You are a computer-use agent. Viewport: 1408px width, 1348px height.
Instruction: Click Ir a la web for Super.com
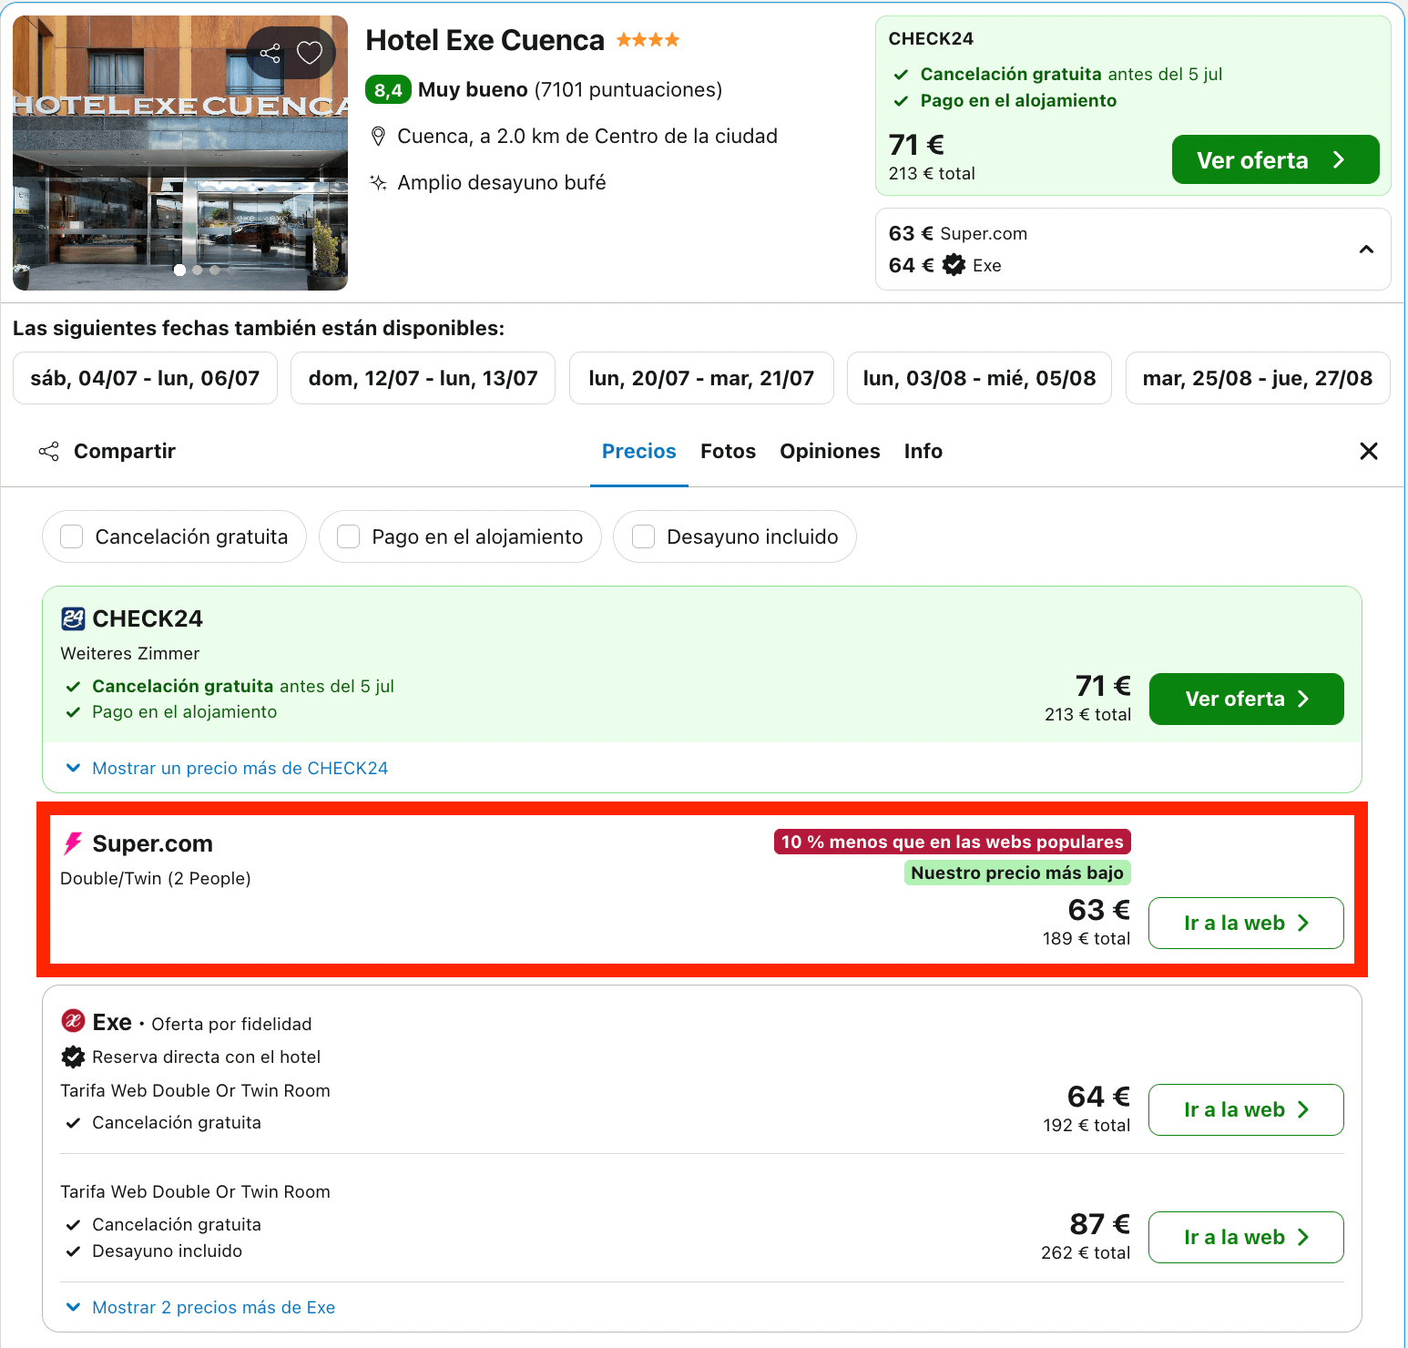[x=1246, y=923]
